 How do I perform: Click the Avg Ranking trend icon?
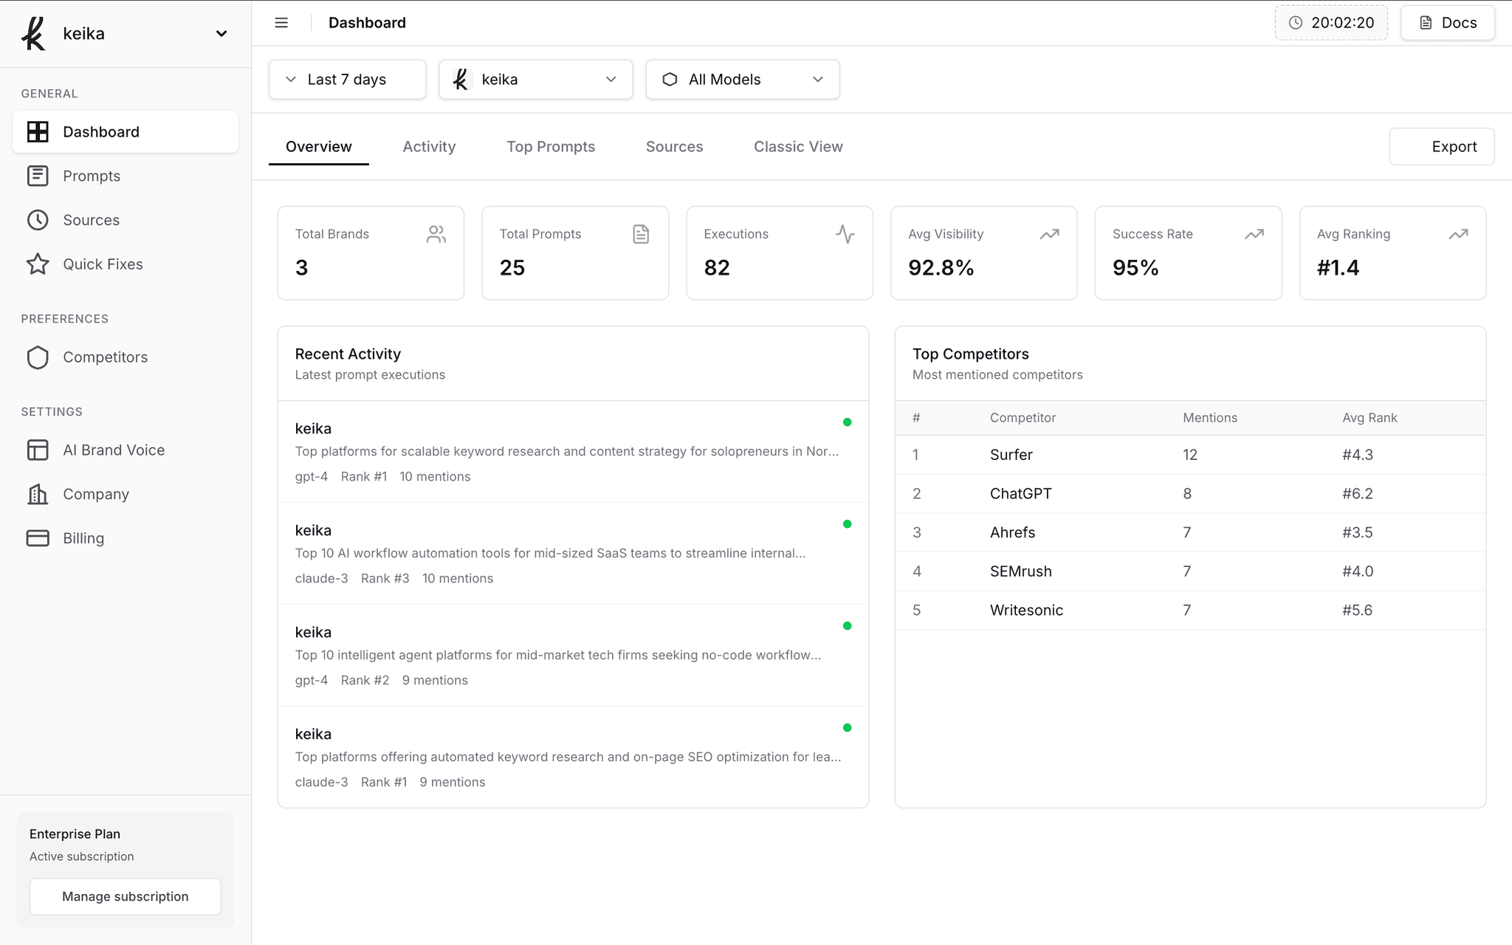click(x=1458, y=234)
